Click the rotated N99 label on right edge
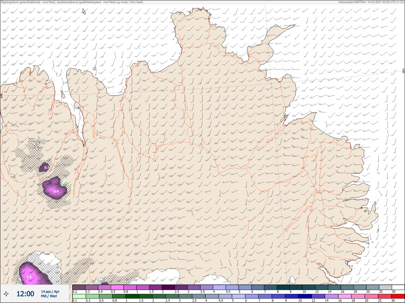The image size is (405, 303). (403, 71)
